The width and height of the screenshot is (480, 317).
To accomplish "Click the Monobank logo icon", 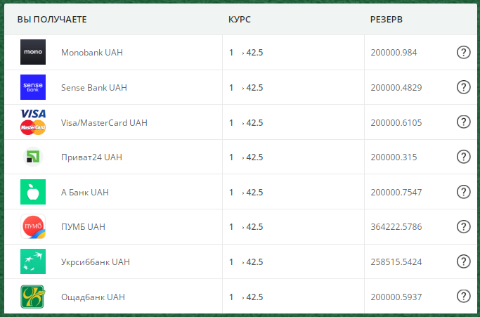I will click(33, 52).
